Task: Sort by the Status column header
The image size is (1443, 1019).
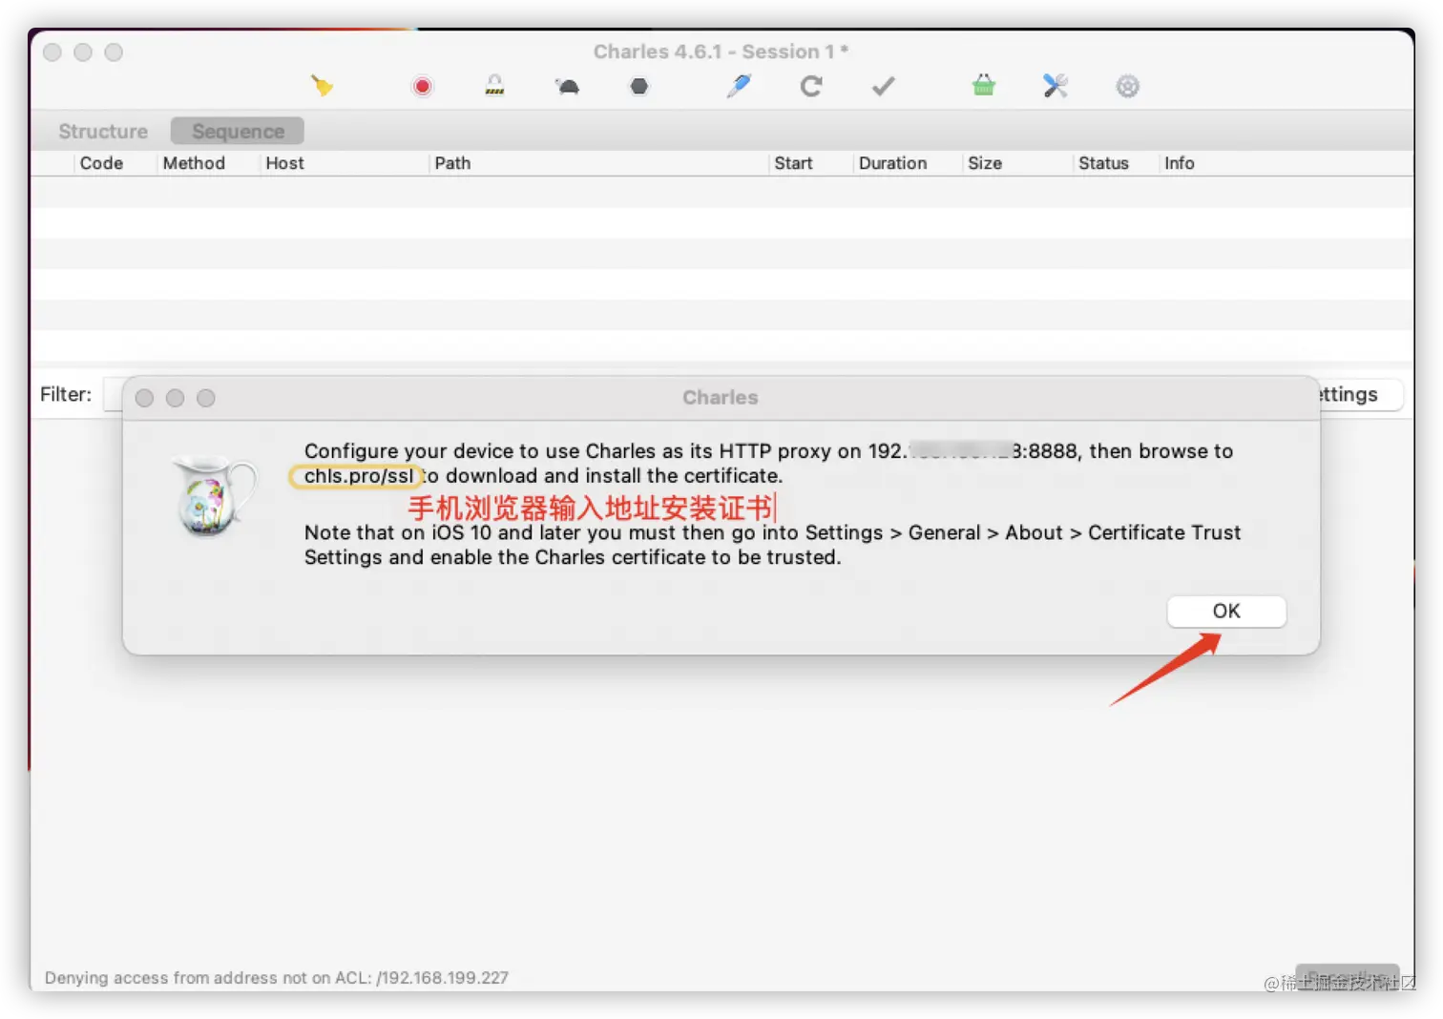Action: [x=1103, y=163]
